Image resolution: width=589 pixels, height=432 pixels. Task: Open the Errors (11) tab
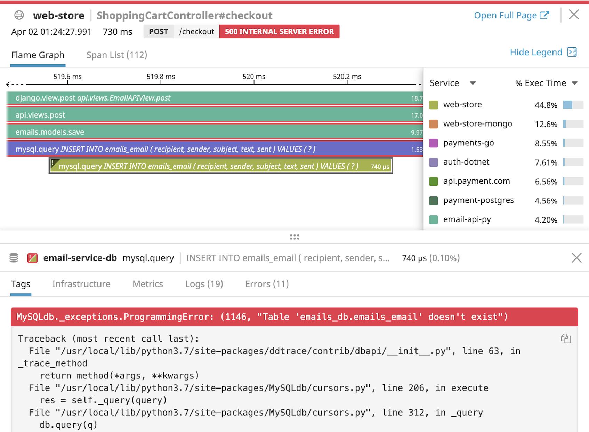(266, 284)
